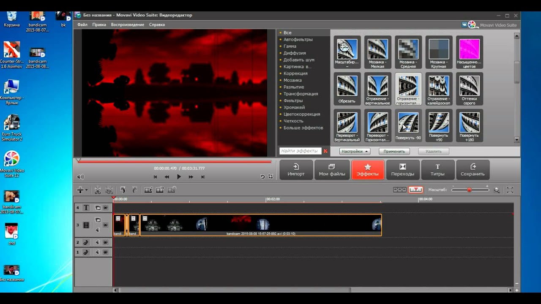541x304 pixels.
Task: Choose the Мозаика - Мелкая effect
Action: [x=377, y=52]
